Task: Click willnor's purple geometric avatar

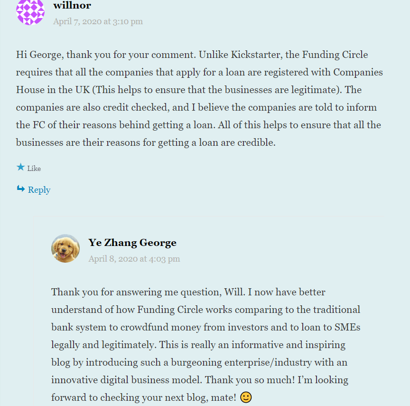Action: point(30,11)
